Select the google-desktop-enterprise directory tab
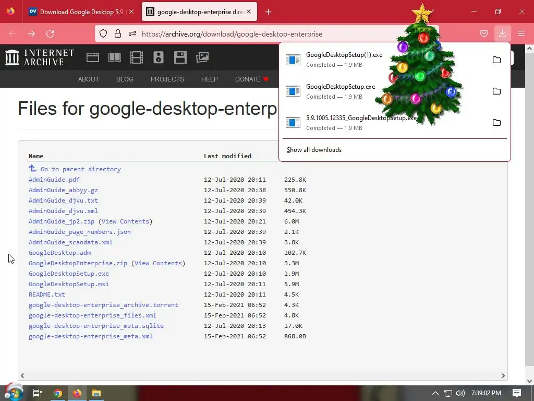This screenshot has width=534, height=401. tap(199, 12)
